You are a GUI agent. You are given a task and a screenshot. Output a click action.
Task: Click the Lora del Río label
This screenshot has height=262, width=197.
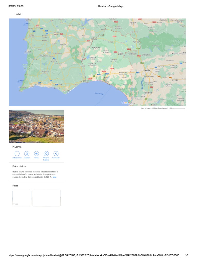click(x=166, y=56)
